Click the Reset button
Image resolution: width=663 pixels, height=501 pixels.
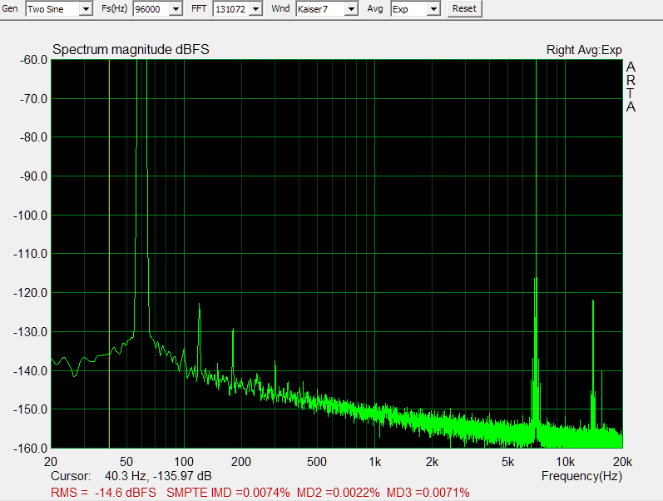click(x=464, y=8)
